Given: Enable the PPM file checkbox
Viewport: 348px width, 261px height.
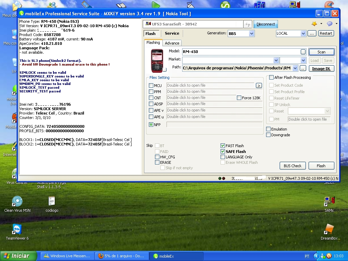Looking at the screenshot, I should point(151,92).
